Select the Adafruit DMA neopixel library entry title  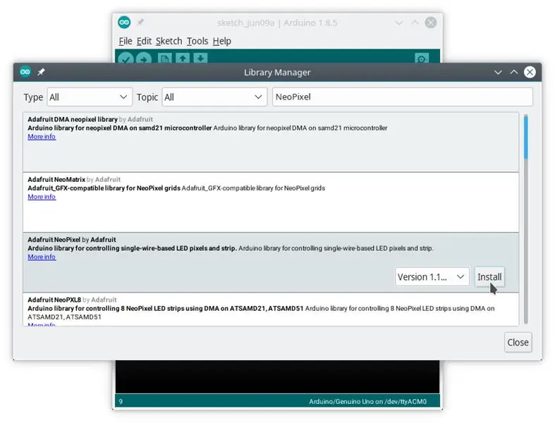coord(73,120)
